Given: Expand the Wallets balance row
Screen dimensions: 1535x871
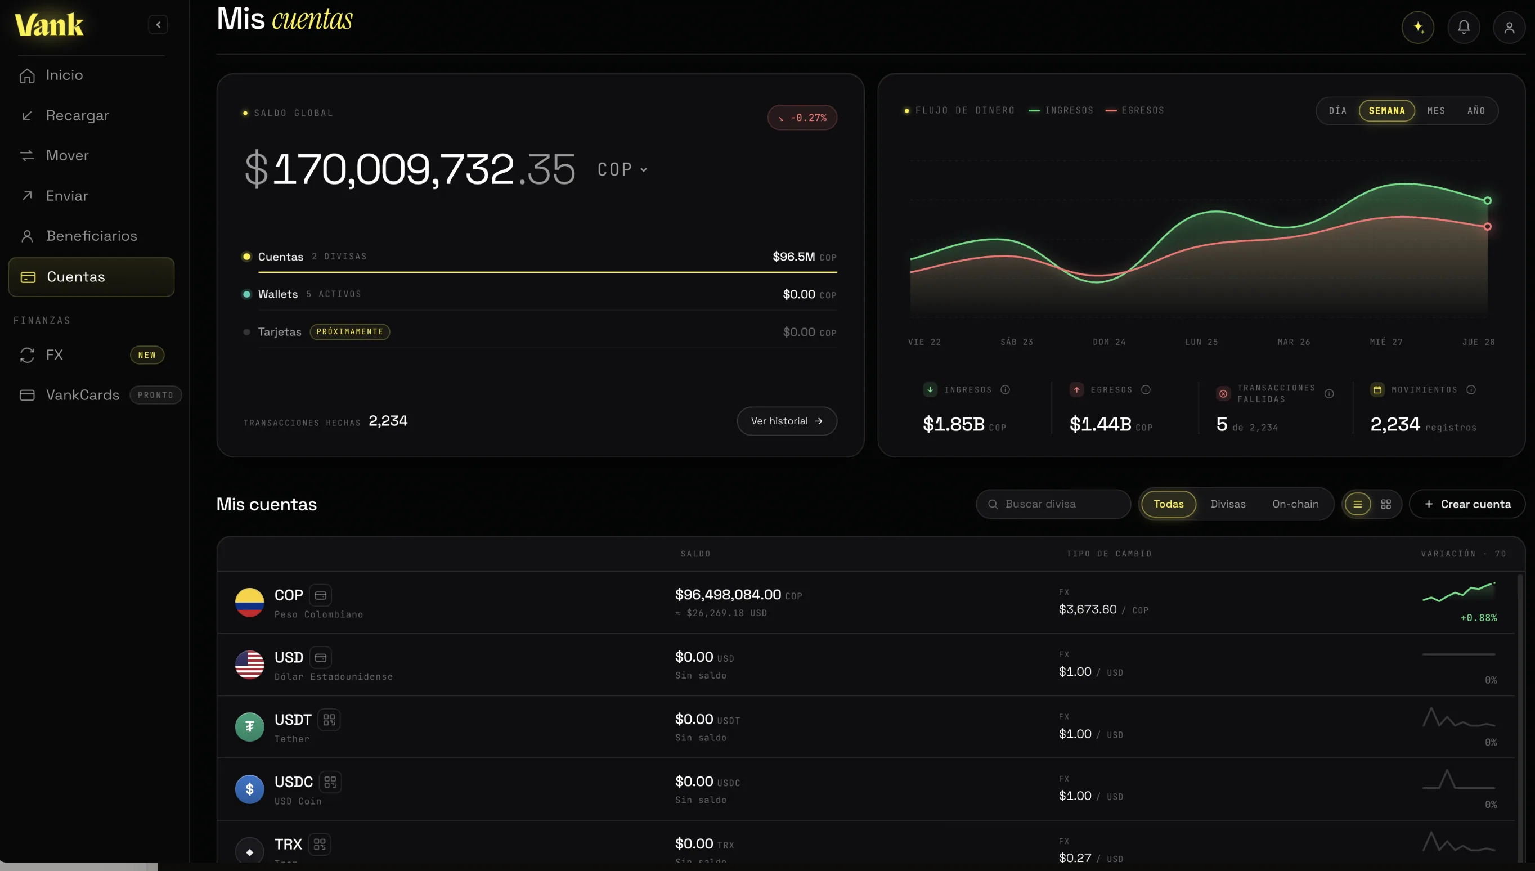Looking at the screenshot, I should coord(539,294).
